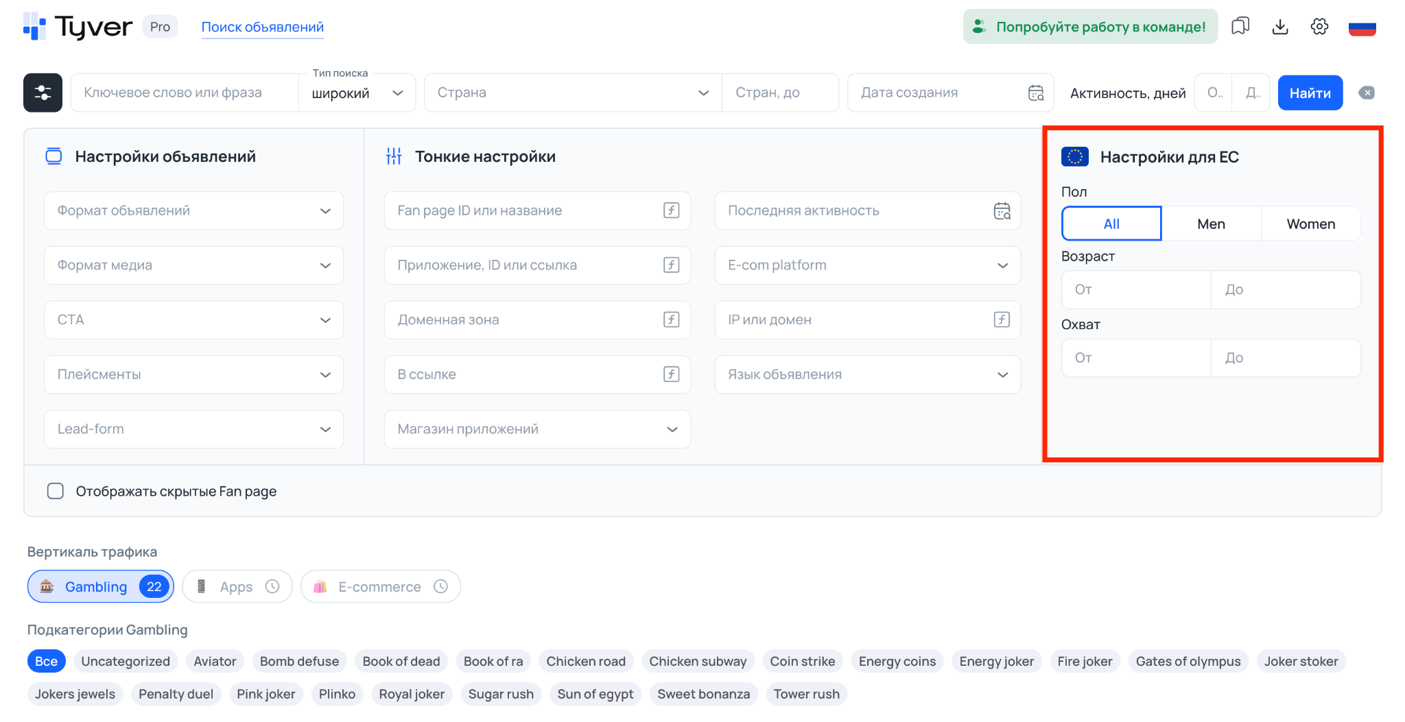
Task: Toggle the filters panel button
Action: click(x=43, y=93)
